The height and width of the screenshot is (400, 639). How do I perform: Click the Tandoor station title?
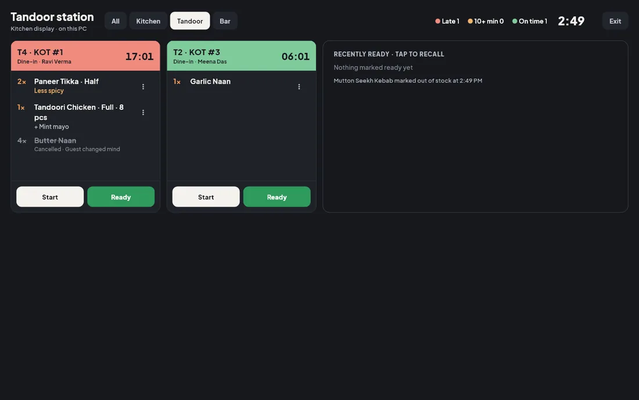pos(52,17)
